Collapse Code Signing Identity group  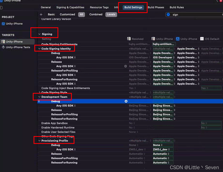coord(39,49)
